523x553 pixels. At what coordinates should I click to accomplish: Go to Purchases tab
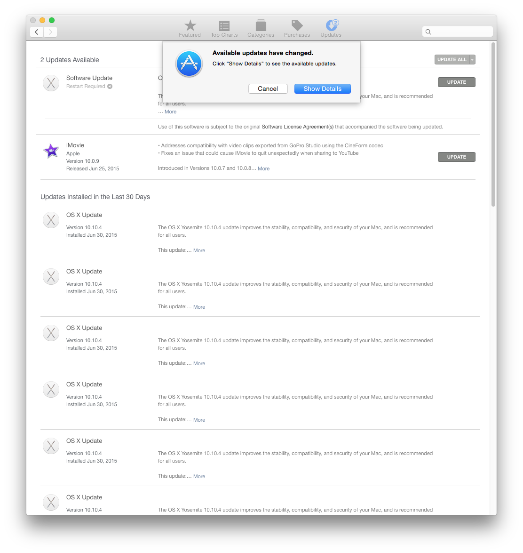click(x=297, y=29)
